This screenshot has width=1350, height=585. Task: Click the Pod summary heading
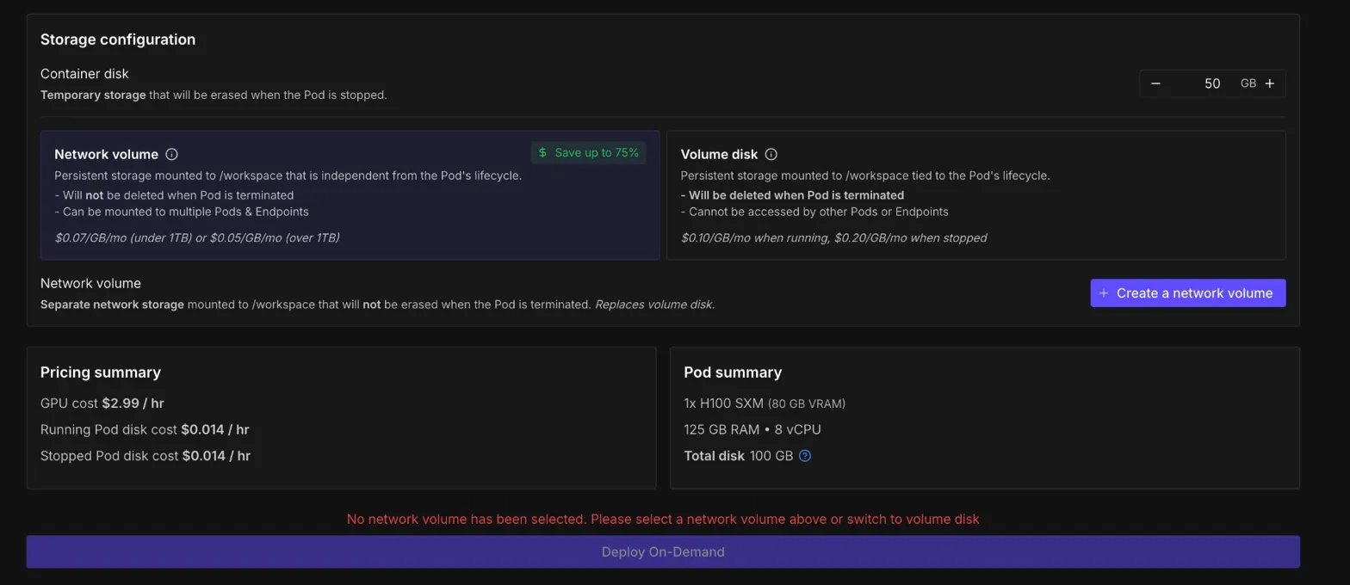point(733,373)
